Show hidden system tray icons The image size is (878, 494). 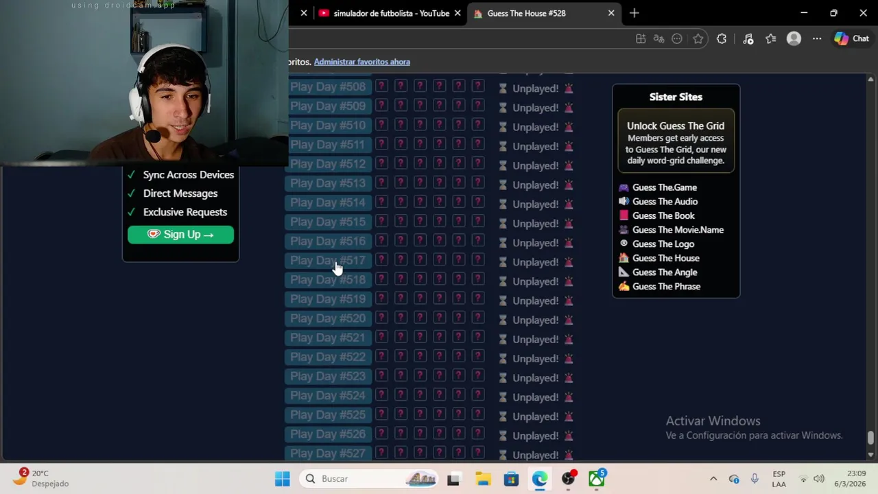pos(713,479)
